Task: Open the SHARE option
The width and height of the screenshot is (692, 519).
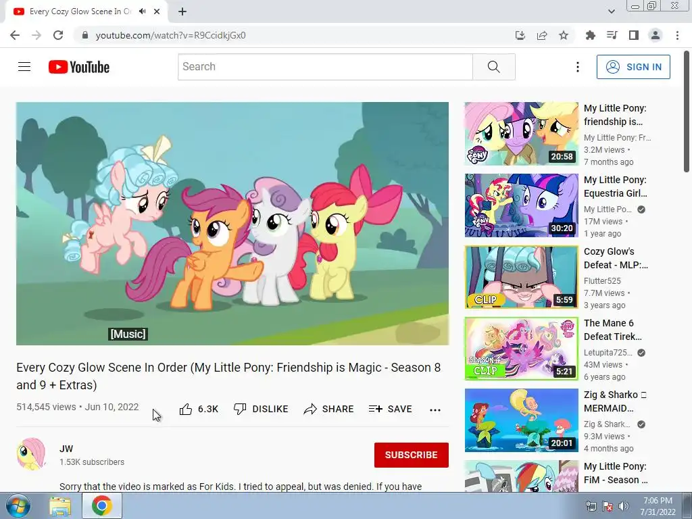Action: tap(329, 409)
